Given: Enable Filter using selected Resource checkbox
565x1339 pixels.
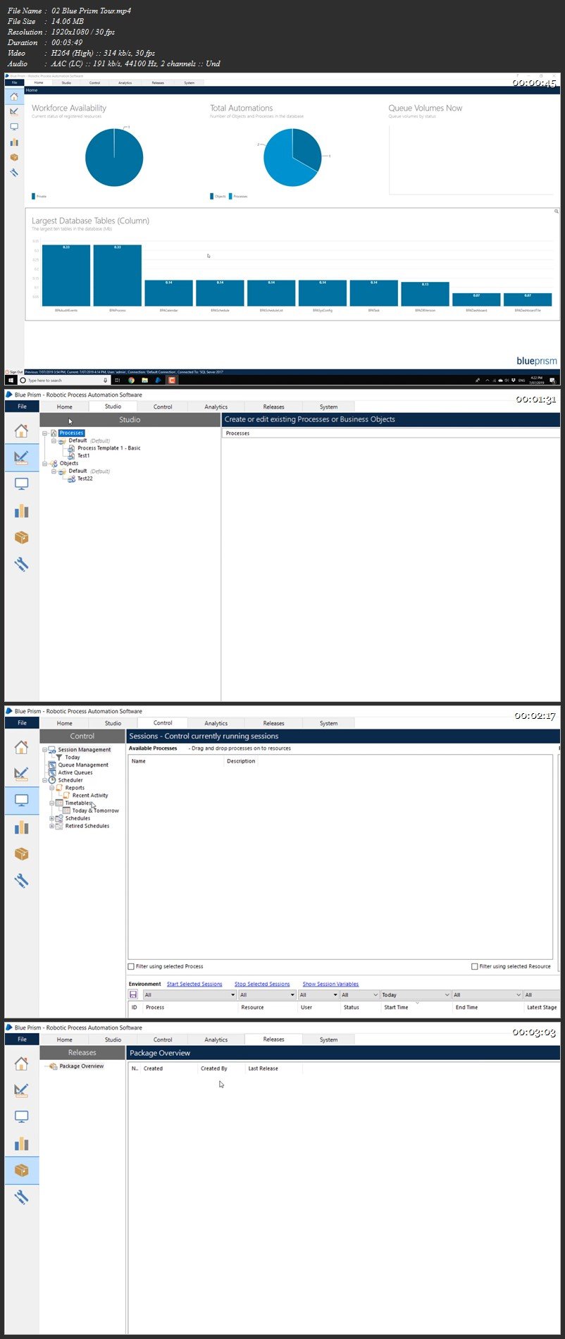Looking at the screenshot, I should (474, 966).
